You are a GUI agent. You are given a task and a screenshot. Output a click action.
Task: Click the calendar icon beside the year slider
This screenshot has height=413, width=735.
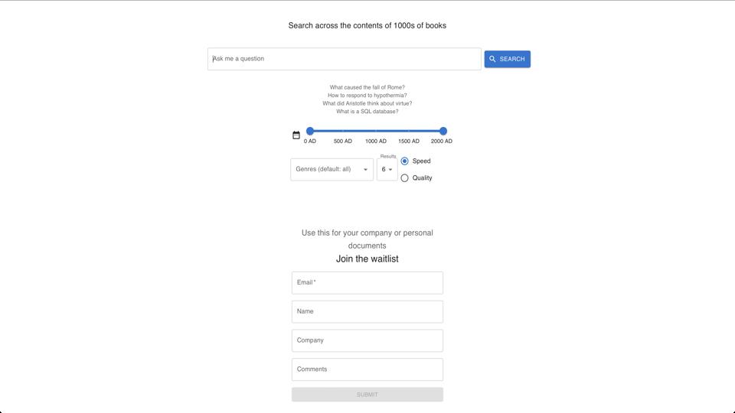click(296, 135)
